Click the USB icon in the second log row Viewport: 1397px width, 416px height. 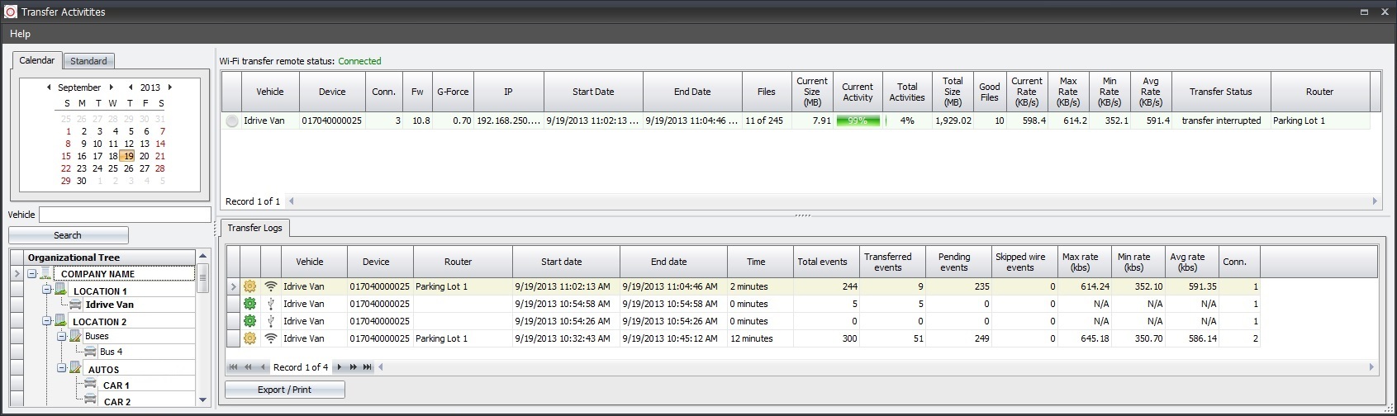tap(270, 304)
